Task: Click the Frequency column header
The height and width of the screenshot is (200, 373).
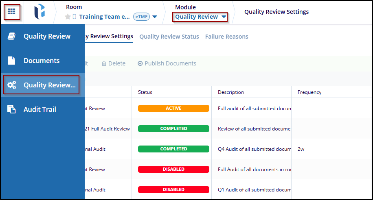Action: click(309, 92)
